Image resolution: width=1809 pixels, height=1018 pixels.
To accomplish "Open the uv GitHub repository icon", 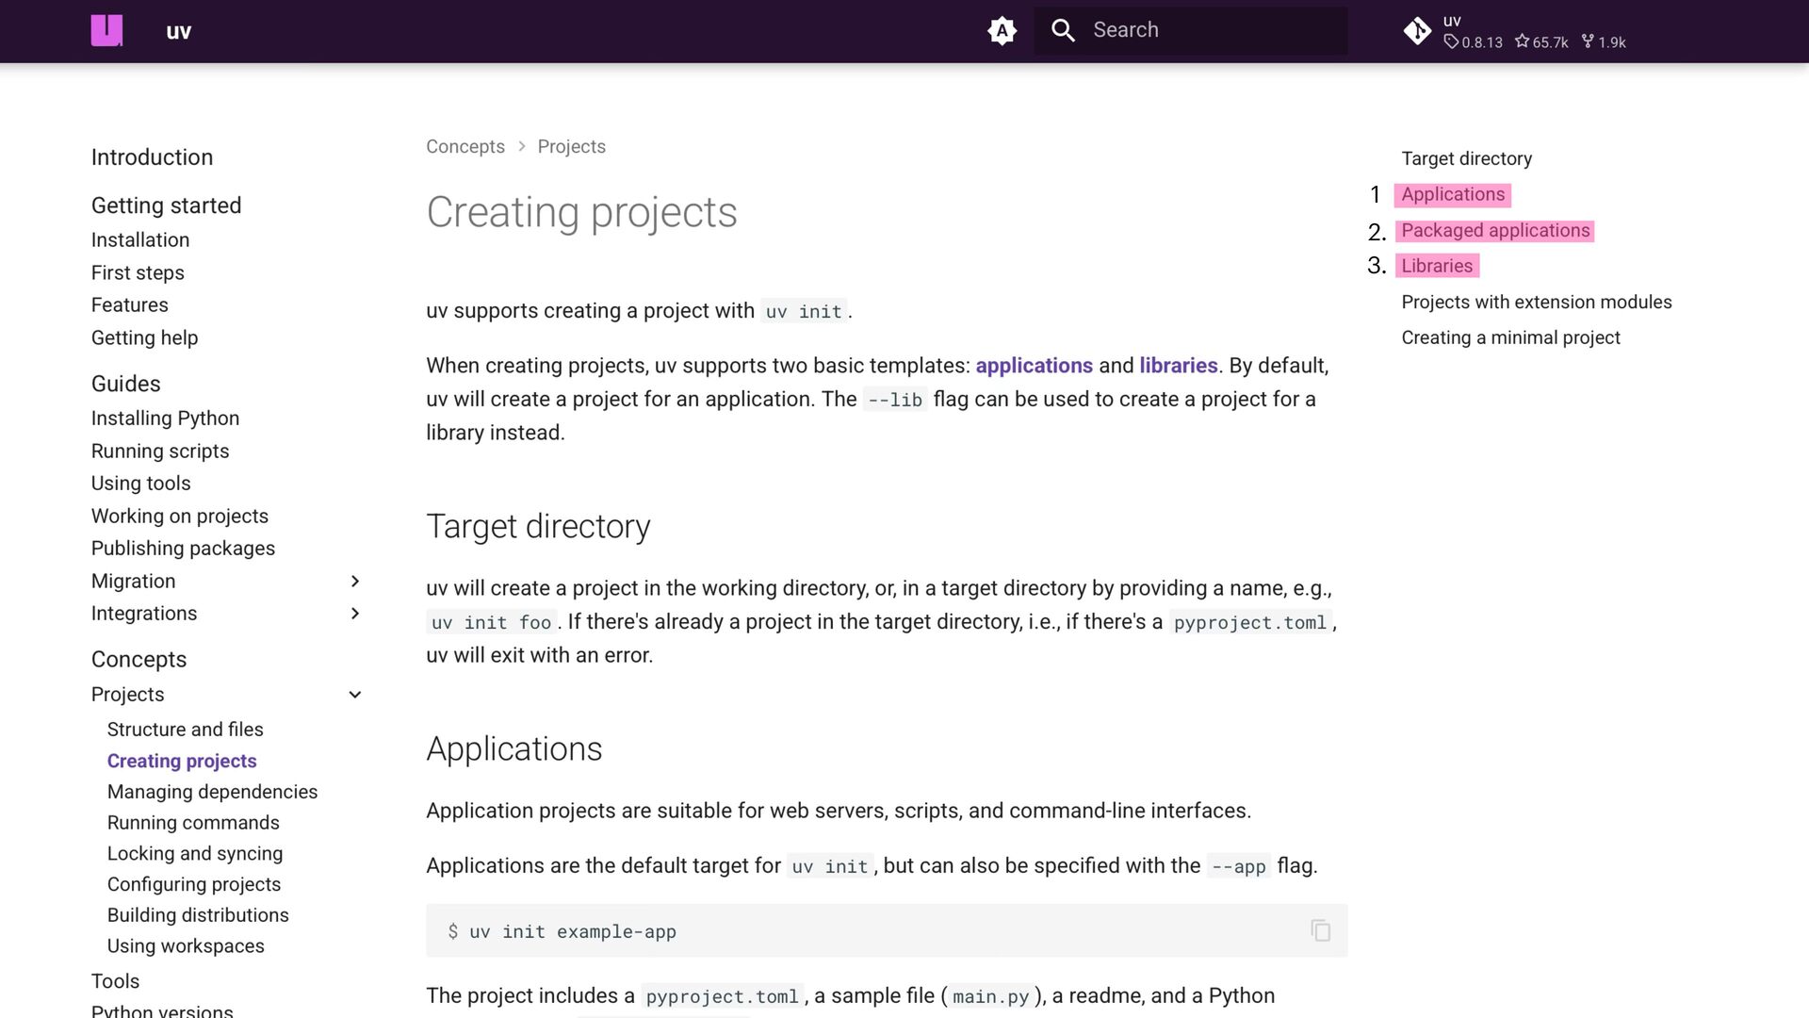I will point(1417,31).
